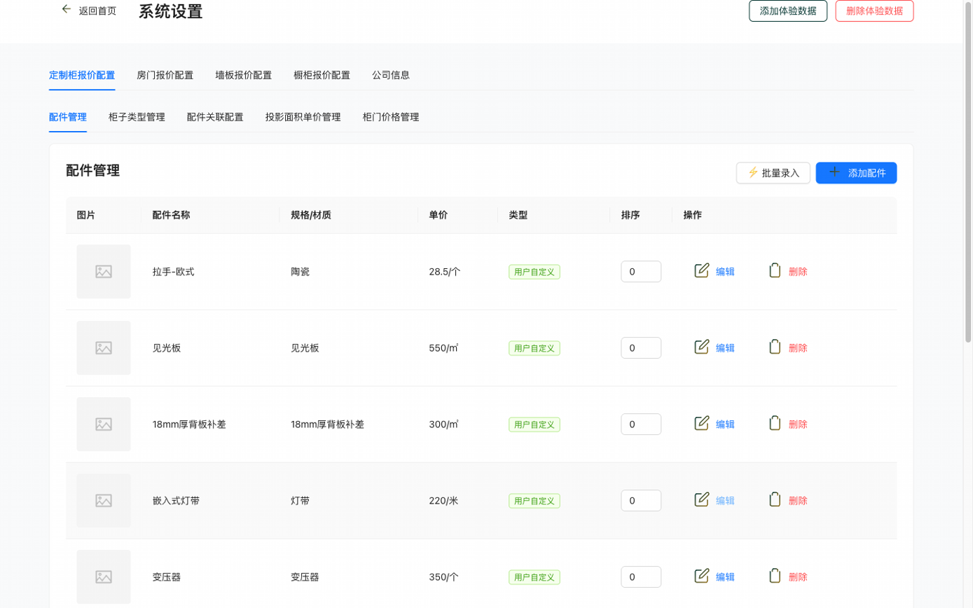The image size is (973, 608).
Task: Focus the 排序 field for 18mm厚背板补差
Action: pyautogui.click(x=641, y=424)
